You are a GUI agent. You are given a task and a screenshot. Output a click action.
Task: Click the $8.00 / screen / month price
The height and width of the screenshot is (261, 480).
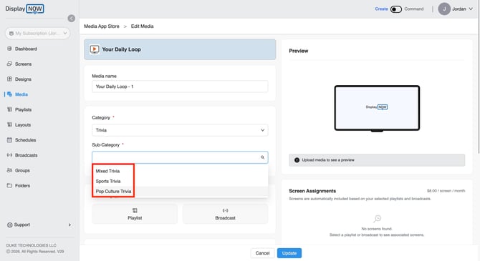click(446, 191)
